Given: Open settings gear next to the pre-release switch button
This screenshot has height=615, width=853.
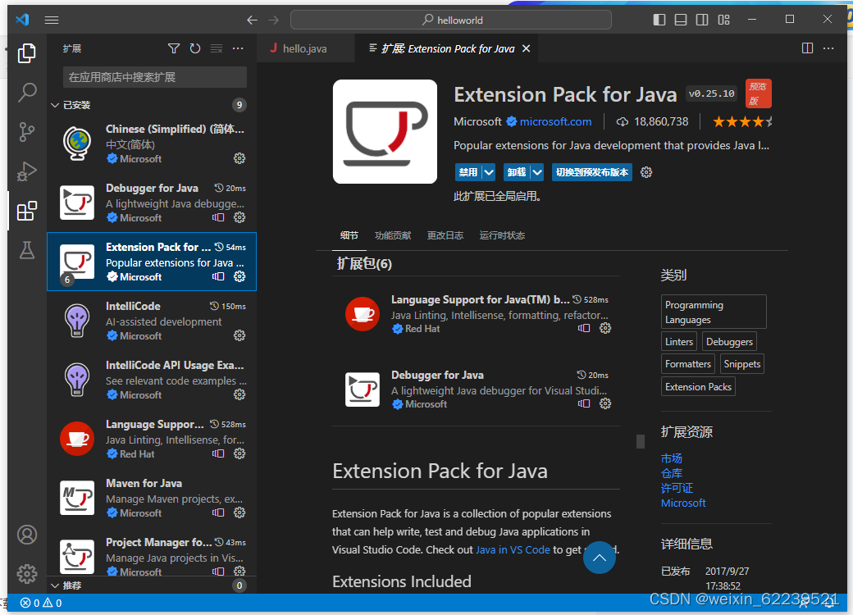Looking at the screenshot, I should pos(646,172).
